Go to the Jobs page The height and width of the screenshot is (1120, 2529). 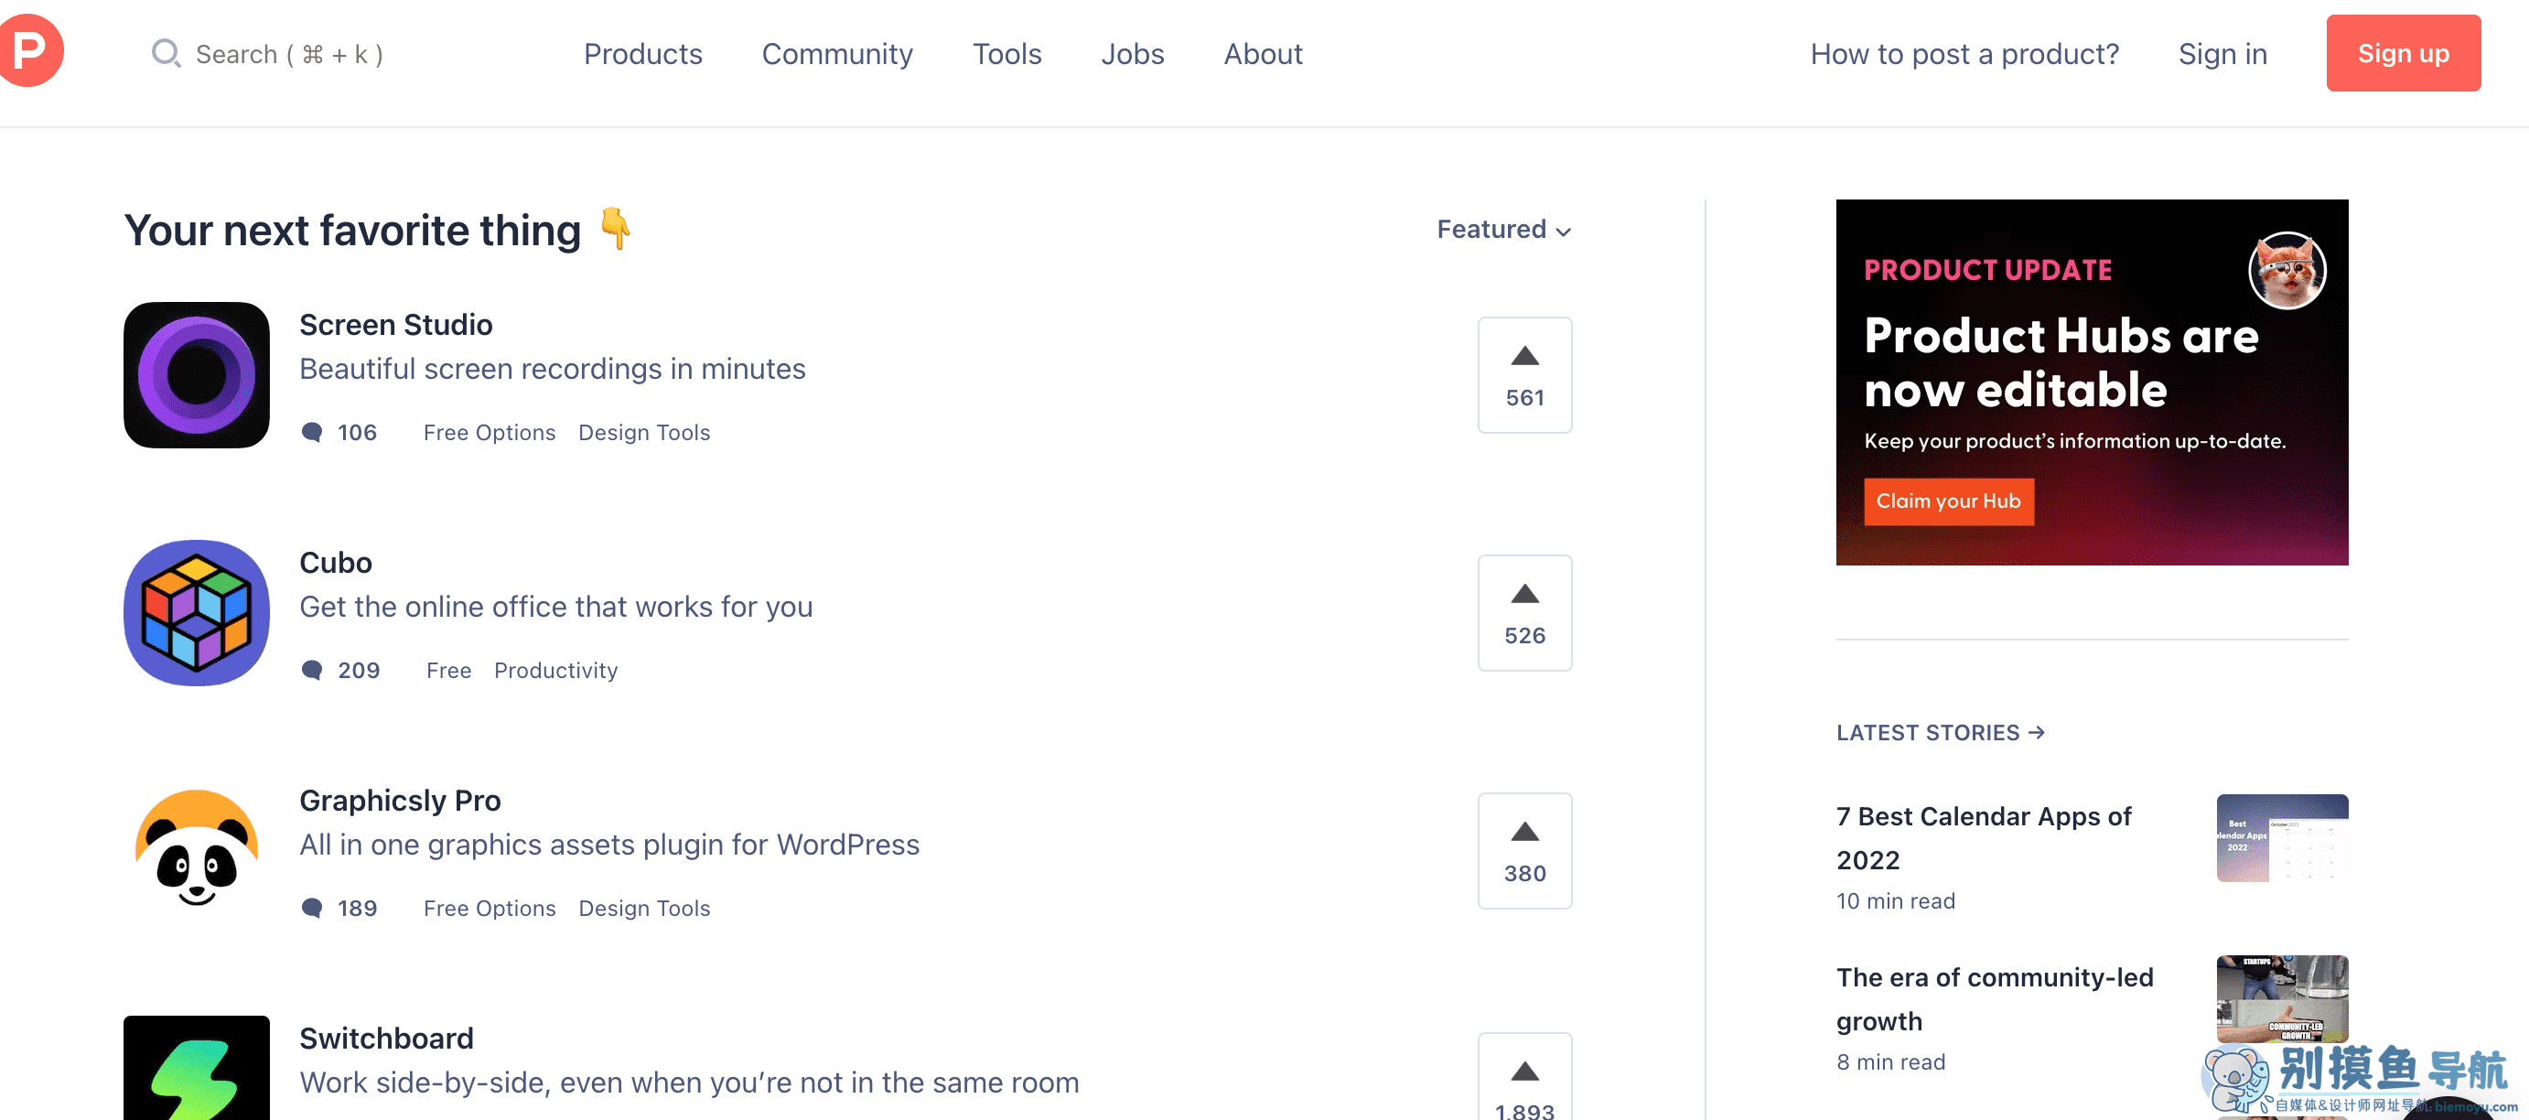tap(1132, 54)
